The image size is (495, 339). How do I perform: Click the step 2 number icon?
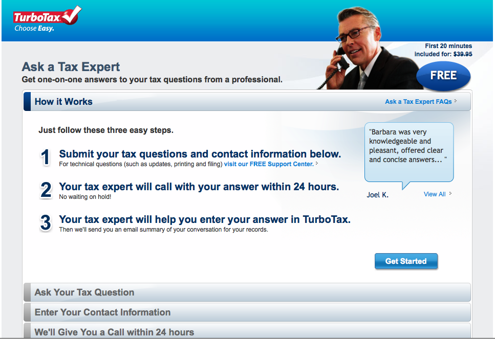tap(46, 190)
